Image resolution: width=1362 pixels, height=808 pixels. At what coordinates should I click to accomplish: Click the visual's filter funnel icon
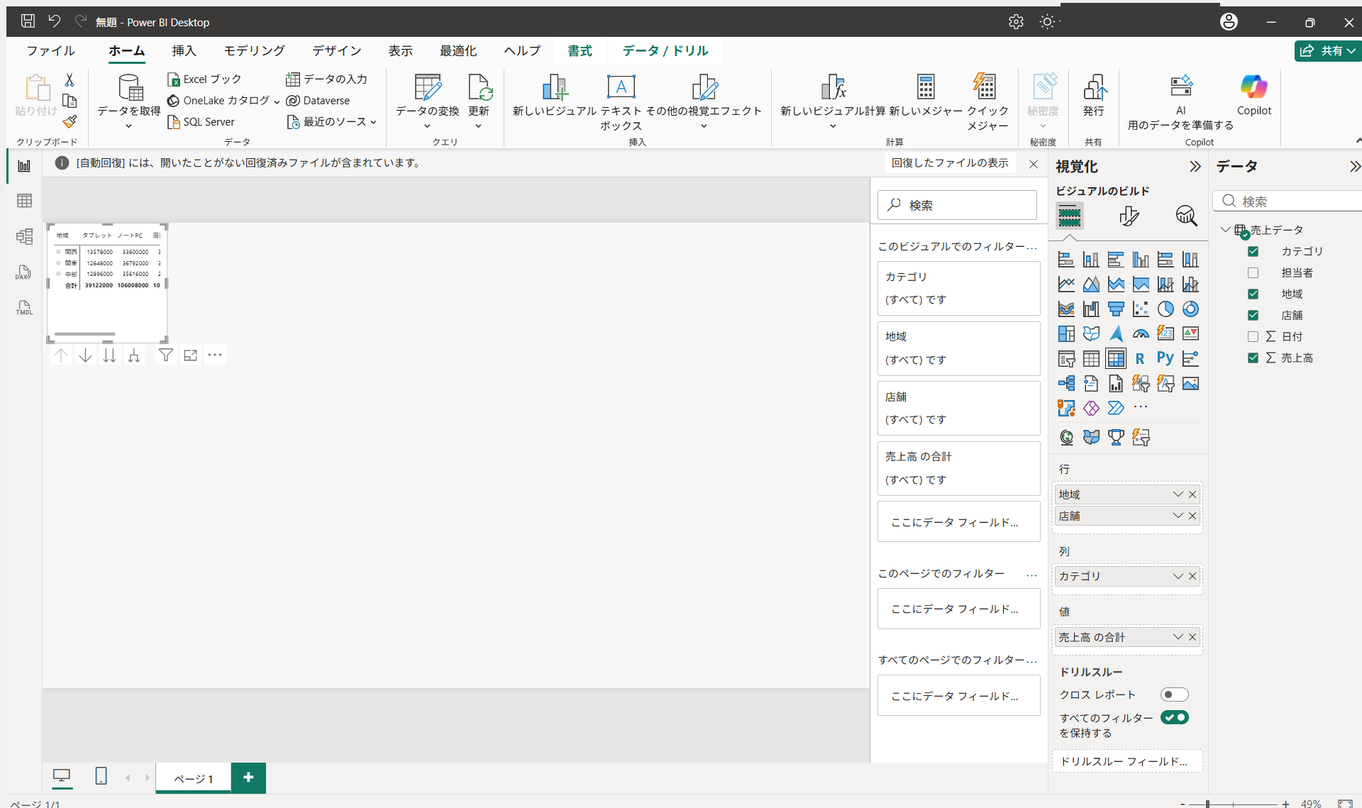coord(165,355)
